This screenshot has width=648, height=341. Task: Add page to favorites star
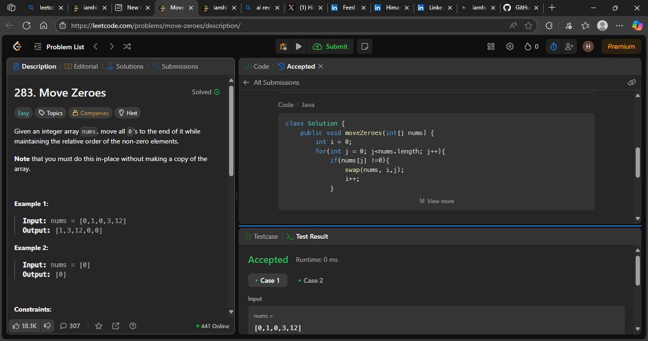(x=528, y=25)
